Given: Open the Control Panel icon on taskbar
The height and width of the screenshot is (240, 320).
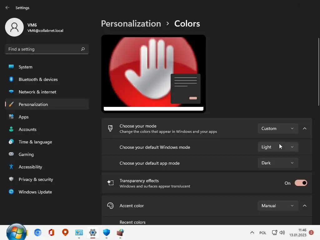Looking at the screenshot, I should [x=79, y=232].
